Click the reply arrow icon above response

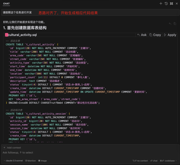170,24
